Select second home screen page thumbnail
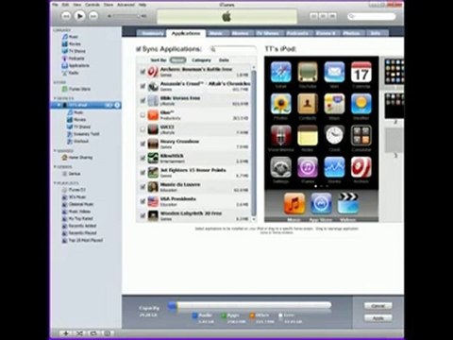 394,106
